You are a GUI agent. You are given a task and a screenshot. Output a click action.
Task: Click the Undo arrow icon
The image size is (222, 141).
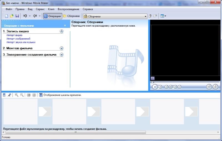(x=25, y=16)
